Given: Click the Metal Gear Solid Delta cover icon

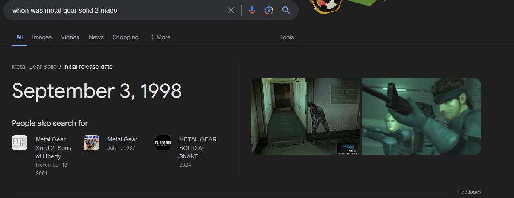Looking at the screenshot, I should (163, 143).
